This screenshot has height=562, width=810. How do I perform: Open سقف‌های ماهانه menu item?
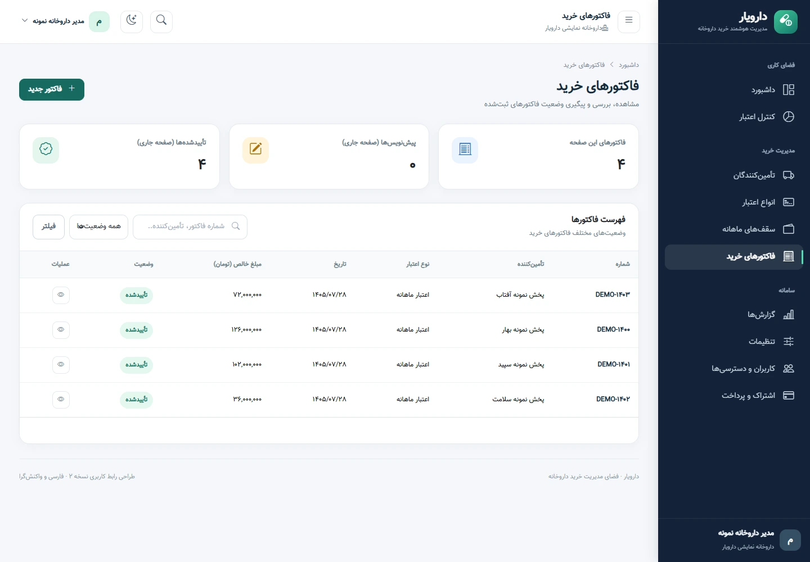(733, 229)
